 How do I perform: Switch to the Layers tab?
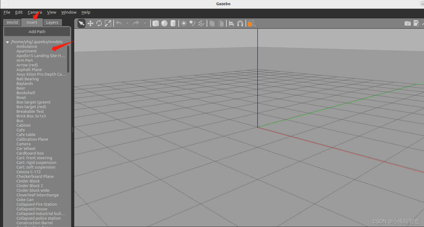click(x=52, y=22)
